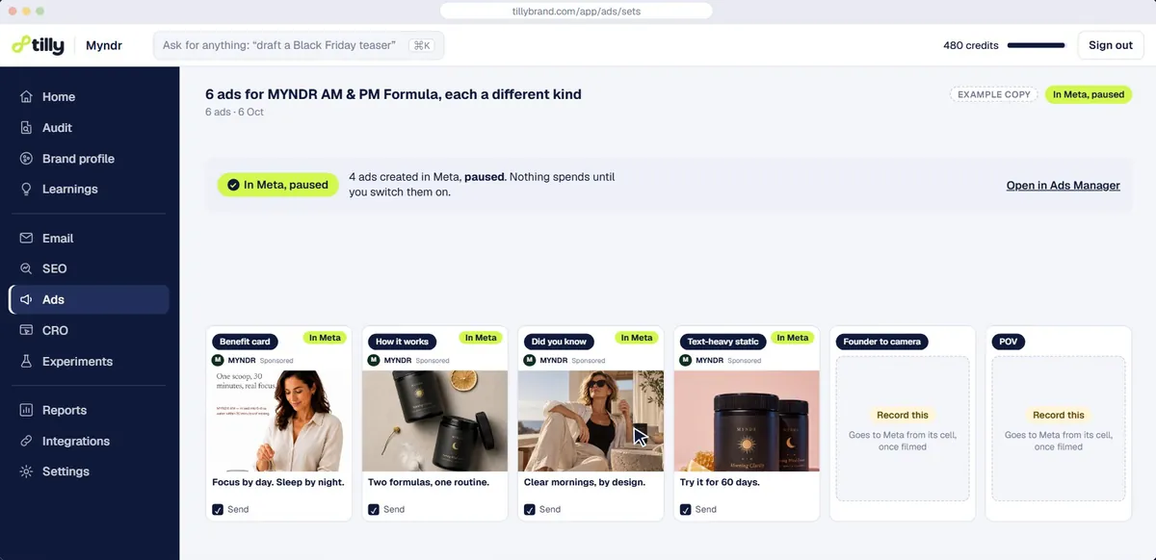The height and width of the screenshot is (560, 1156).
Task: Click the Audit clipboard icon
Action: click(x=26, y=128)
